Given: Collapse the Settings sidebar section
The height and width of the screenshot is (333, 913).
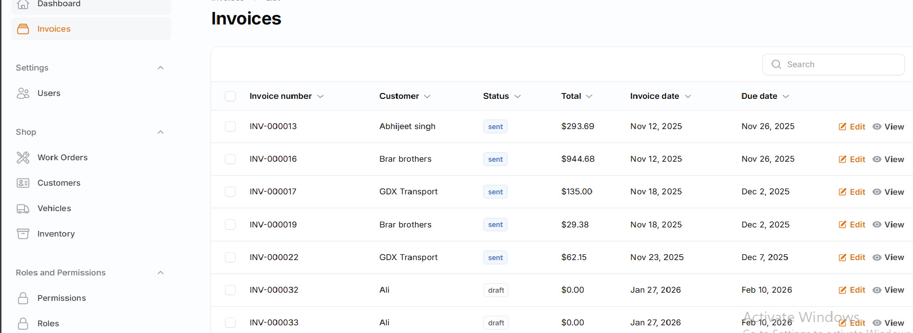Looking at the screenshot, I should [x=161, y=68].
